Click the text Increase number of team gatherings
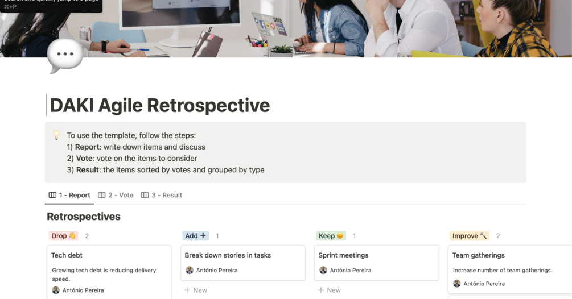 pos(503,270)
